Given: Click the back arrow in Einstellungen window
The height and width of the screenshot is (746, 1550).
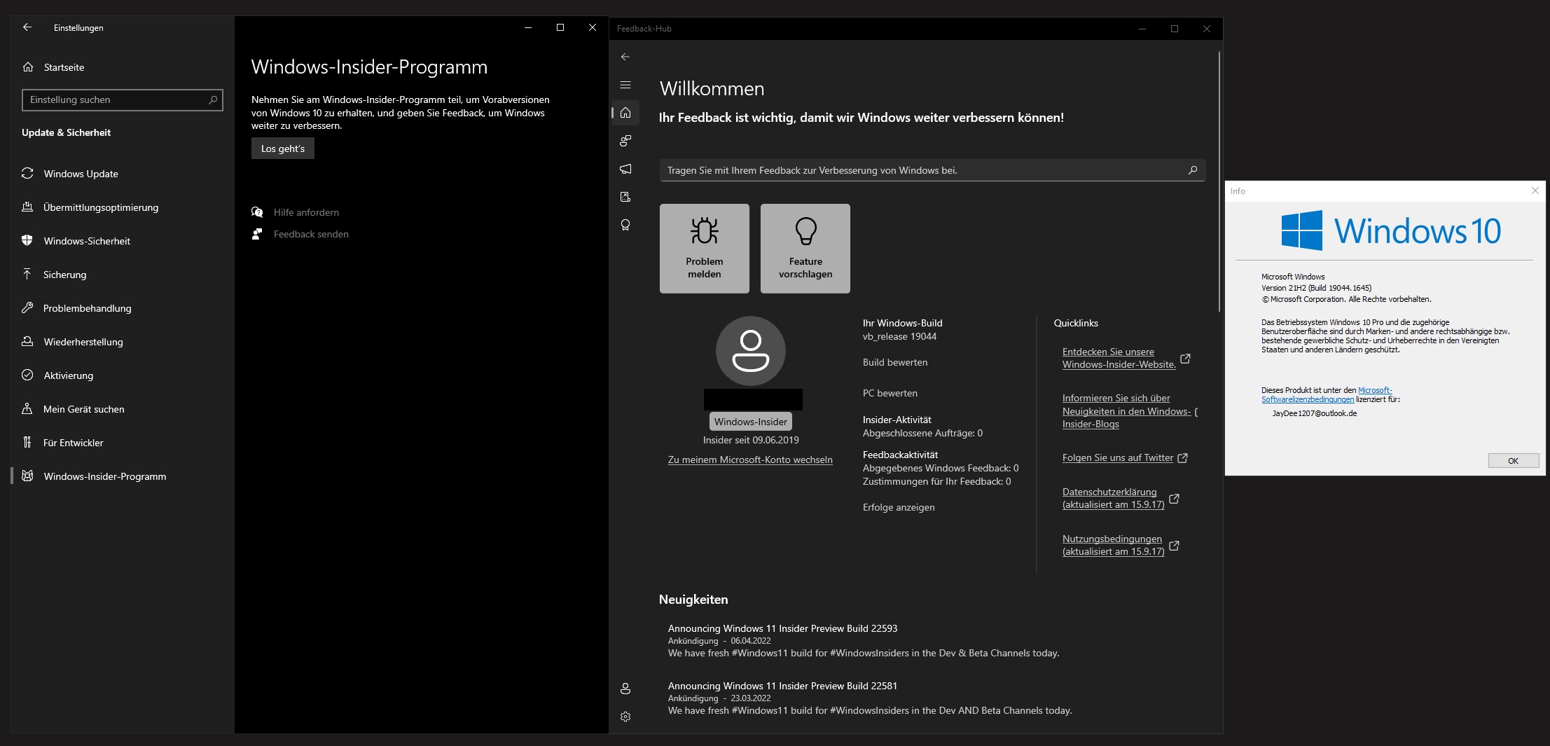Looking at the screenshot, I should [x=27, y=27].
